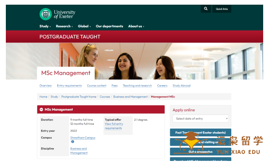The width and height of the screenshot is (269, 166).
Task: Click the Campus label
Action: 46,138
